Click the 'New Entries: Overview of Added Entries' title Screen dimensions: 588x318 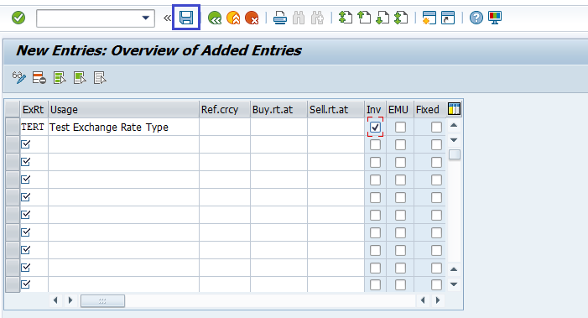[x=159, y=50]
